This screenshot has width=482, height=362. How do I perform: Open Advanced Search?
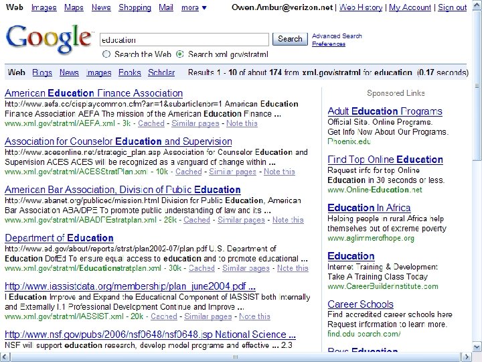[337, 36]
